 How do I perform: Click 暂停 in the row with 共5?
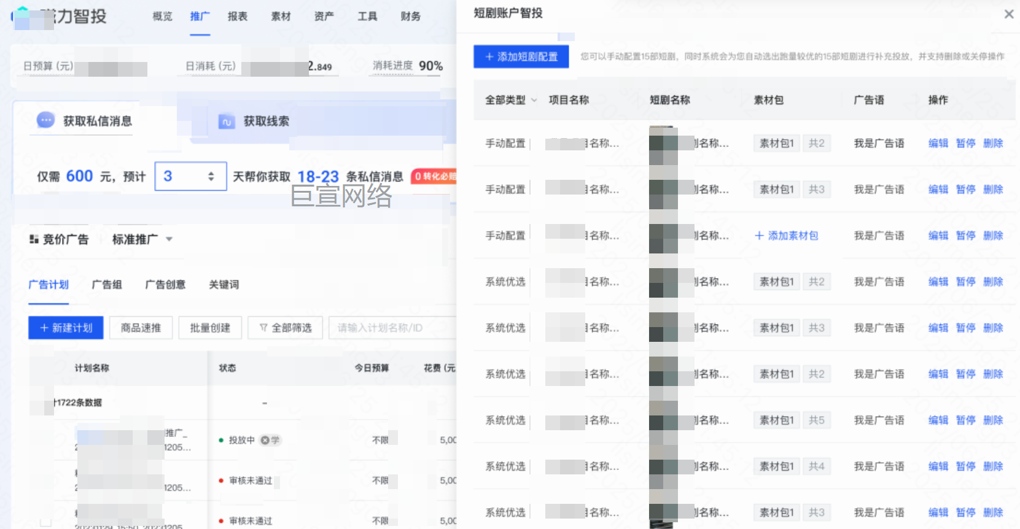[965, 420]
